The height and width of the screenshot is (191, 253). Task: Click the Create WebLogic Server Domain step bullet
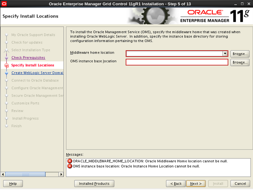pos(6,73)
